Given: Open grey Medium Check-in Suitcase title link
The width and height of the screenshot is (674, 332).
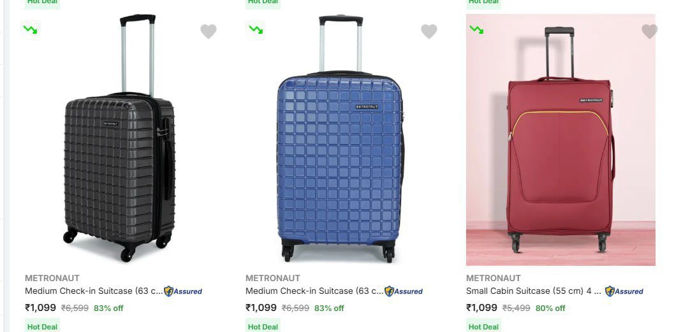Looking at the screenshot, I should 94,291.
